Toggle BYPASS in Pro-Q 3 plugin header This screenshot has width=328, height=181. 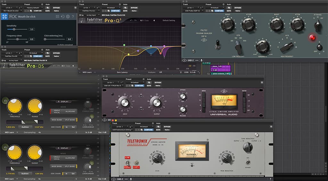(134, 8)
